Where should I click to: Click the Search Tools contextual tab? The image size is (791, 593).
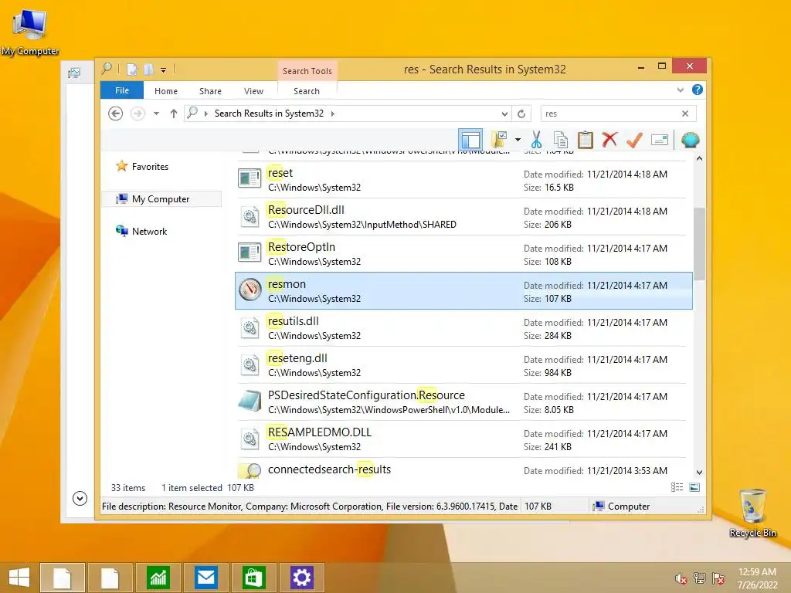pos(307,71)
